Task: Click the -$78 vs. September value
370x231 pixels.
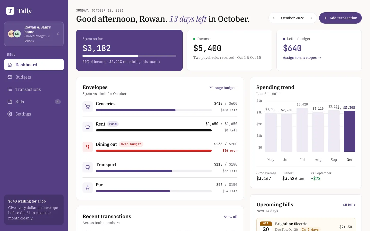Action: (x=316, y=178)
